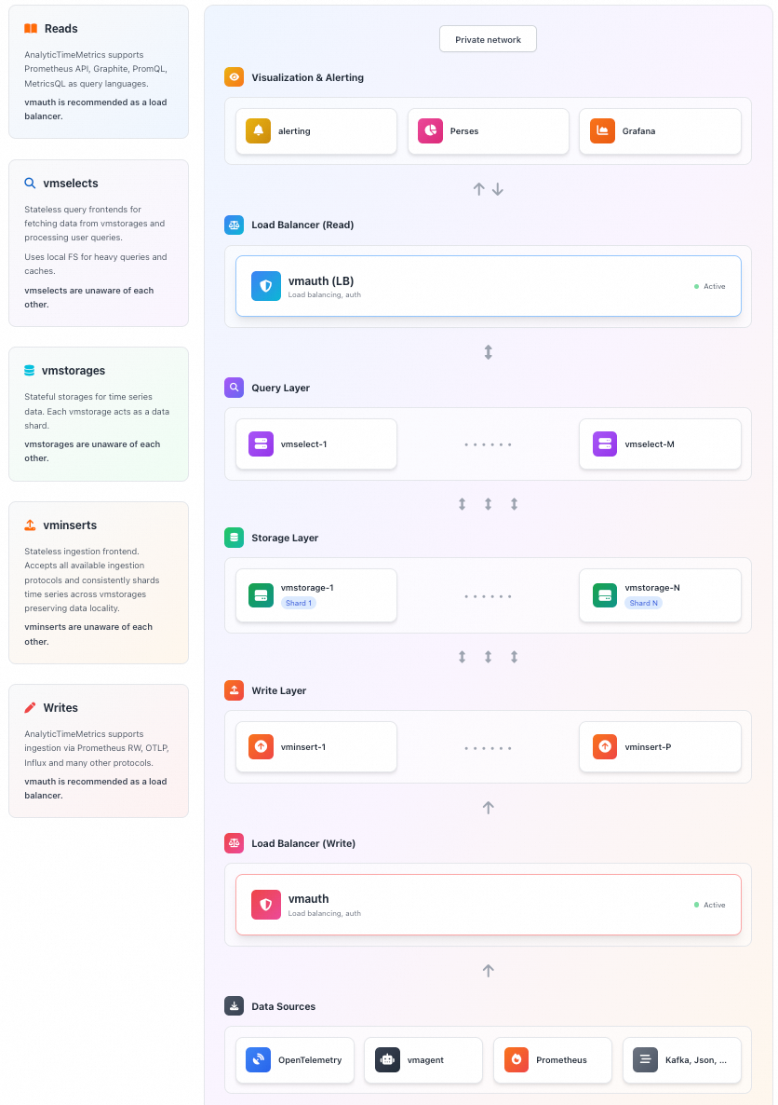This screenshot has height=1105, width=778.
Task: Click the alerting bell icon
Action: point(258,131)
